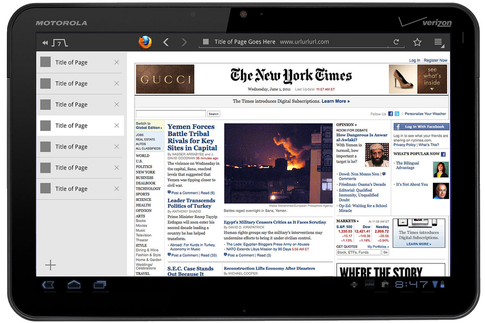The height and width of the screenshot is (323, 485).
Task: Open the browser menu hamburger icon
Action: coord(438,42)
